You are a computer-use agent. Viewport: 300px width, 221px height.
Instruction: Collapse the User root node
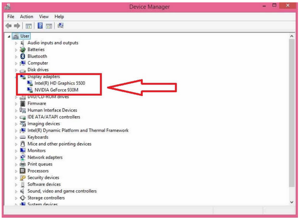pyautogui.click(x=9, y=36)
